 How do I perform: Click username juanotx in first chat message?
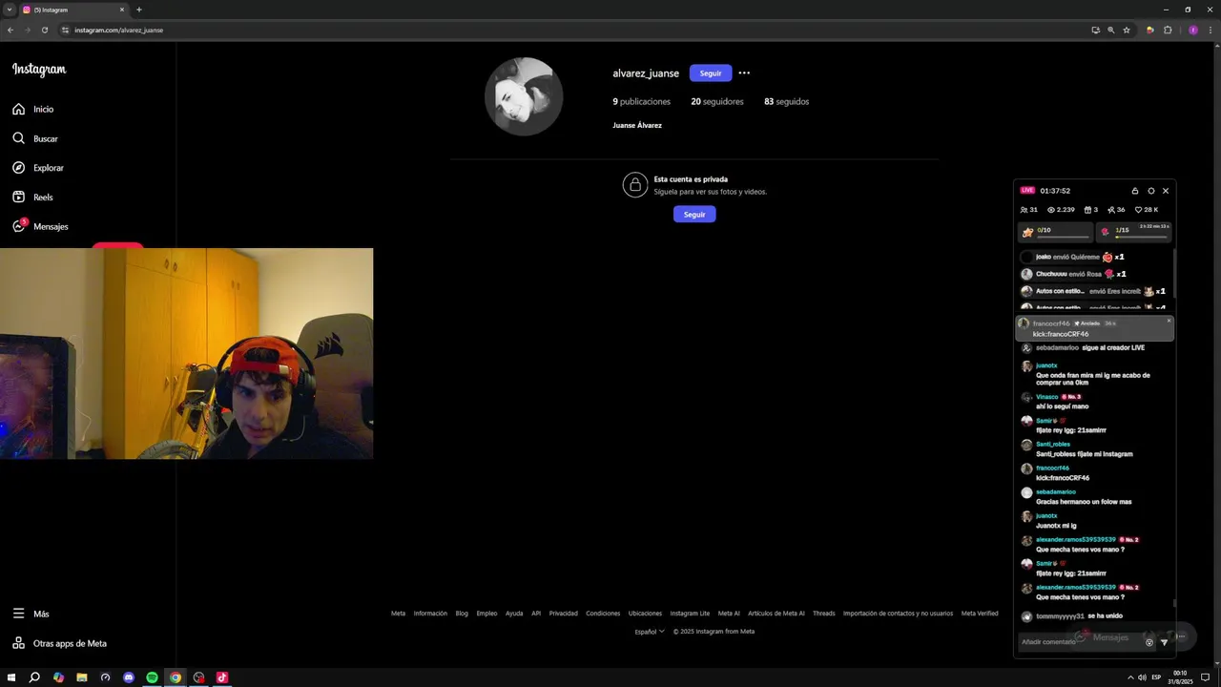[1046, 365]
